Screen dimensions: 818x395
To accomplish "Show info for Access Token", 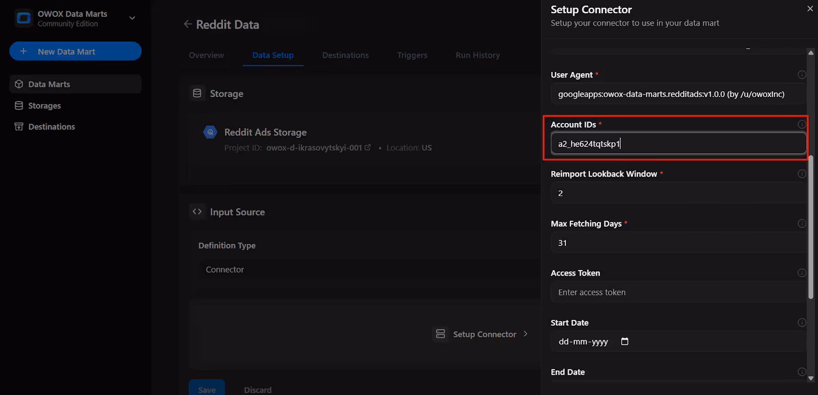I will pos(802,273).
